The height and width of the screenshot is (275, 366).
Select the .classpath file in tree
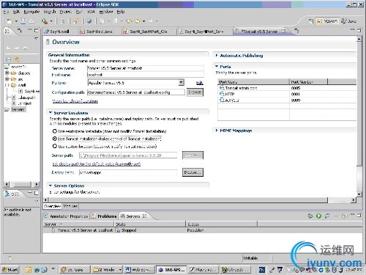pos(24,98)
